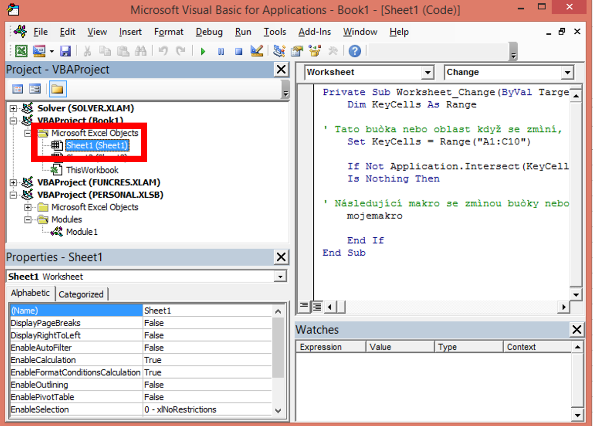Expand the Solver (SOLVER.XLAM) project node

click(13, 108)
